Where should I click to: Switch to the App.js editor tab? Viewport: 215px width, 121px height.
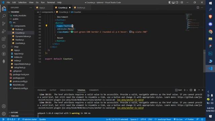pyautogui.click(x=42, y=7)
